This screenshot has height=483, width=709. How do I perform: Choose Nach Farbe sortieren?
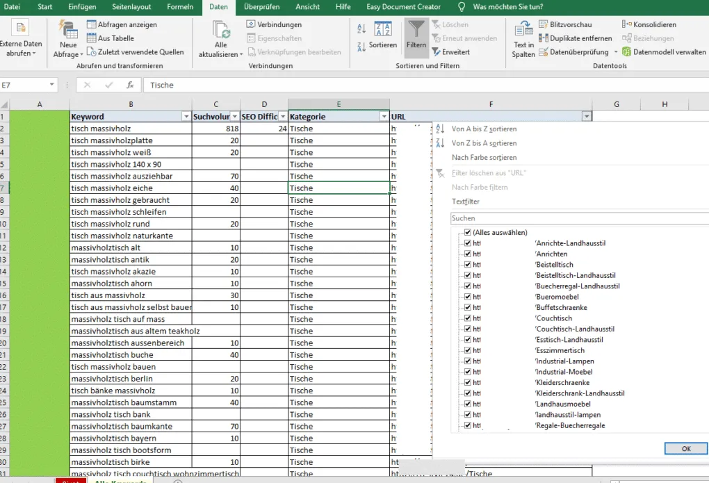484,157
